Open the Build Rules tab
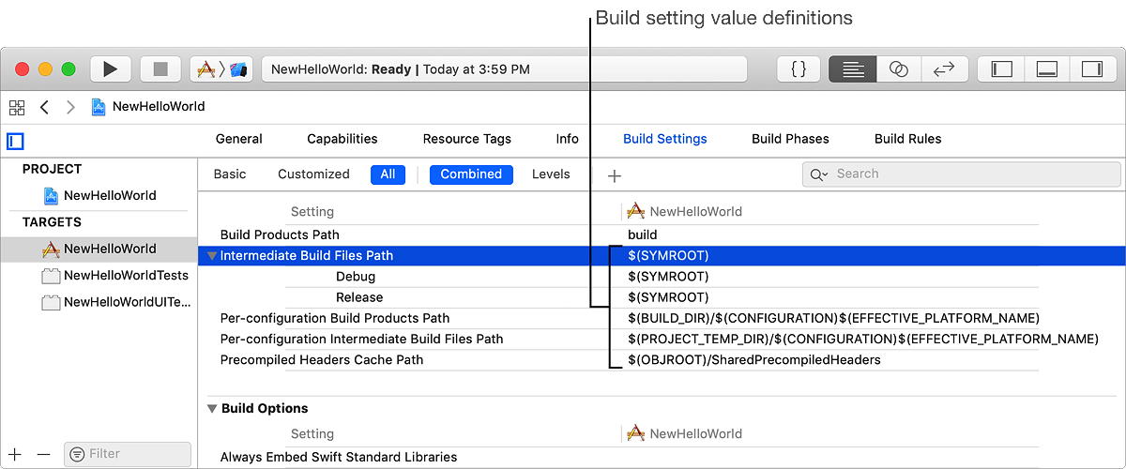 click(907, 139)
